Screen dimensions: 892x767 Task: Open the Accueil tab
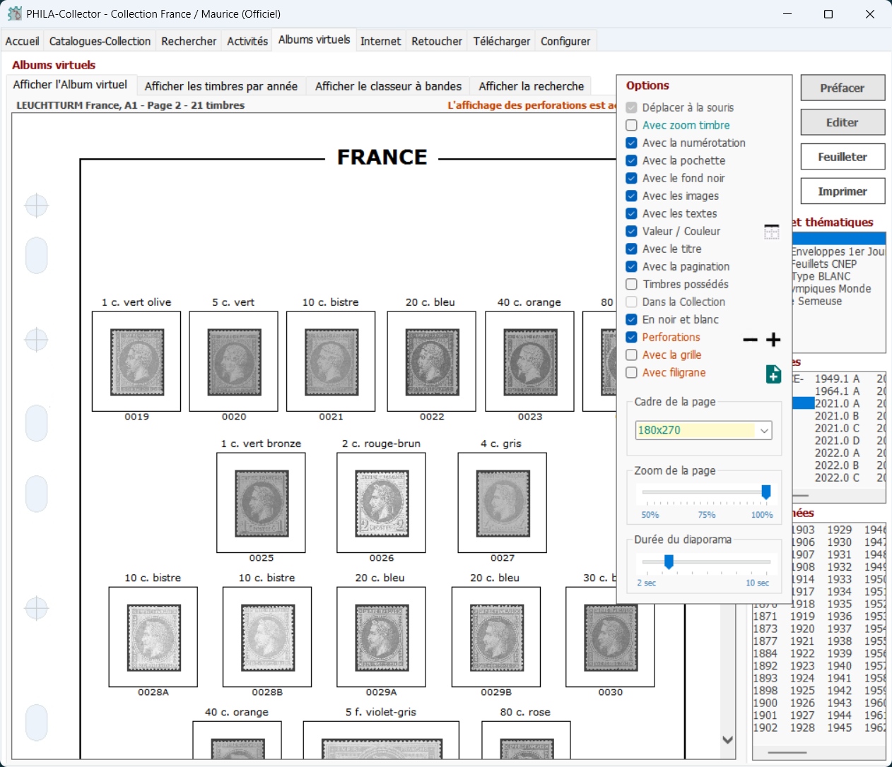click(x=22, y=41)
